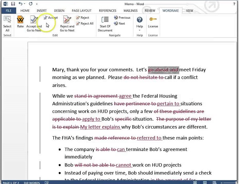Reject All suggested edits
The width and height of the screenshot is (239, 184).
pos(85,23)
